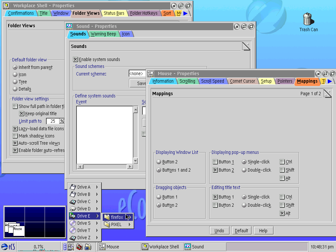Click the Sound icon on the taskbar entry
The image size is (336, 252).
pyautogui.click(x=187, y=247)
